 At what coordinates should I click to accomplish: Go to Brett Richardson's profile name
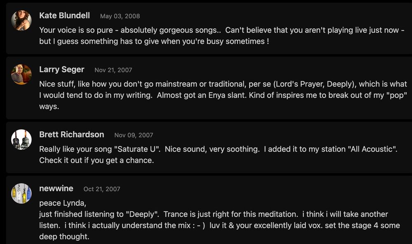click(x=71, y=135)
